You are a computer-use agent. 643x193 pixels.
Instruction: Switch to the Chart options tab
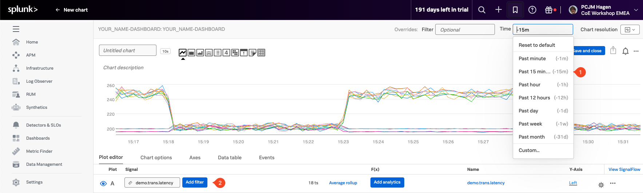pyautogui.click(x=156, y=157)
